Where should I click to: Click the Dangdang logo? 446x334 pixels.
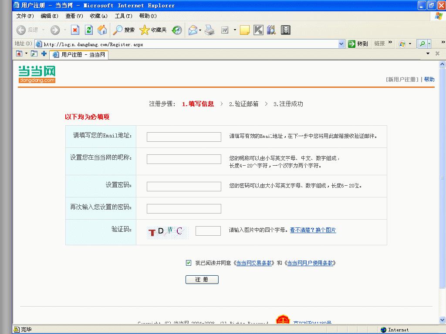pyautogui.click(x=37, y=74)
